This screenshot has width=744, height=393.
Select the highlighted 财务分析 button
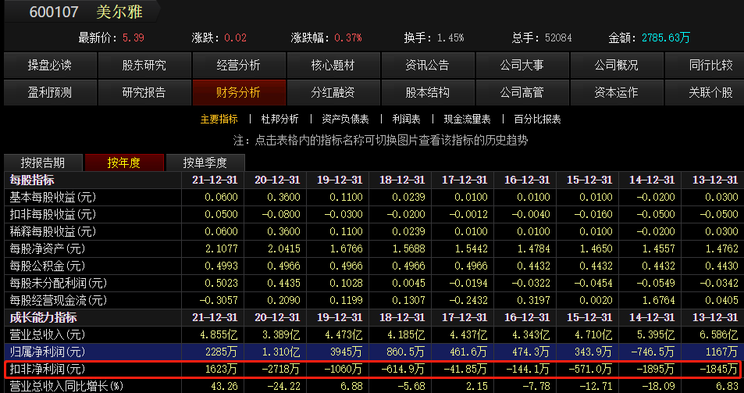(x=239, y=92)
